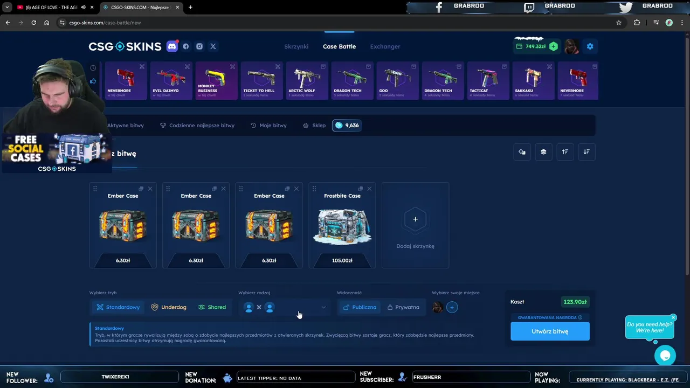The width and height of the screenshot is (690, 388).
Task: Open a new browser tab
Action: pos(190,7)
